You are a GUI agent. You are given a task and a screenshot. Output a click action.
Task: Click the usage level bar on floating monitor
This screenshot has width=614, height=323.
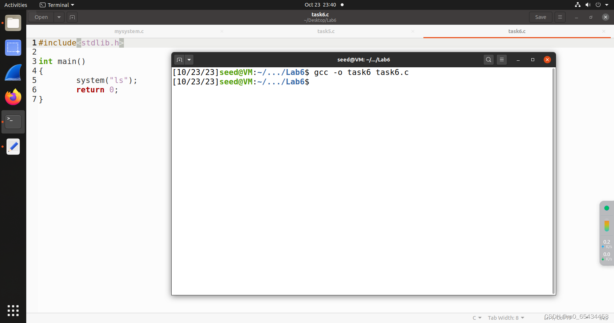[x=607, y=226]
